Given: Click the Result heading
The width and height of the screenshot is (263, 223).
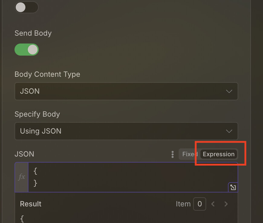Looking at the screenshot, I should 31,204.
